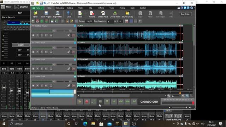Collapse the 01_Kick track header triangle

point(33,26)
